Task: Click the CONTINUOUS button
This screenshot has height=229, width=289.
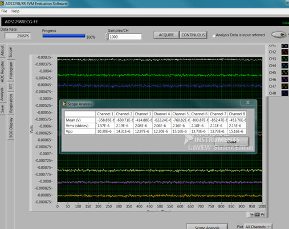Action: [x=193, y=35]
